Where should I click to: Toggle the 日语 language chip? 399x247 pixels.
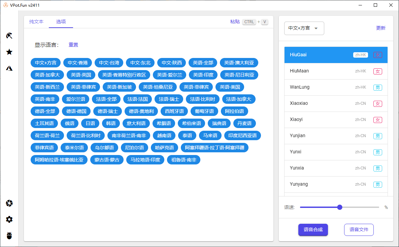[x=90, y=123]
